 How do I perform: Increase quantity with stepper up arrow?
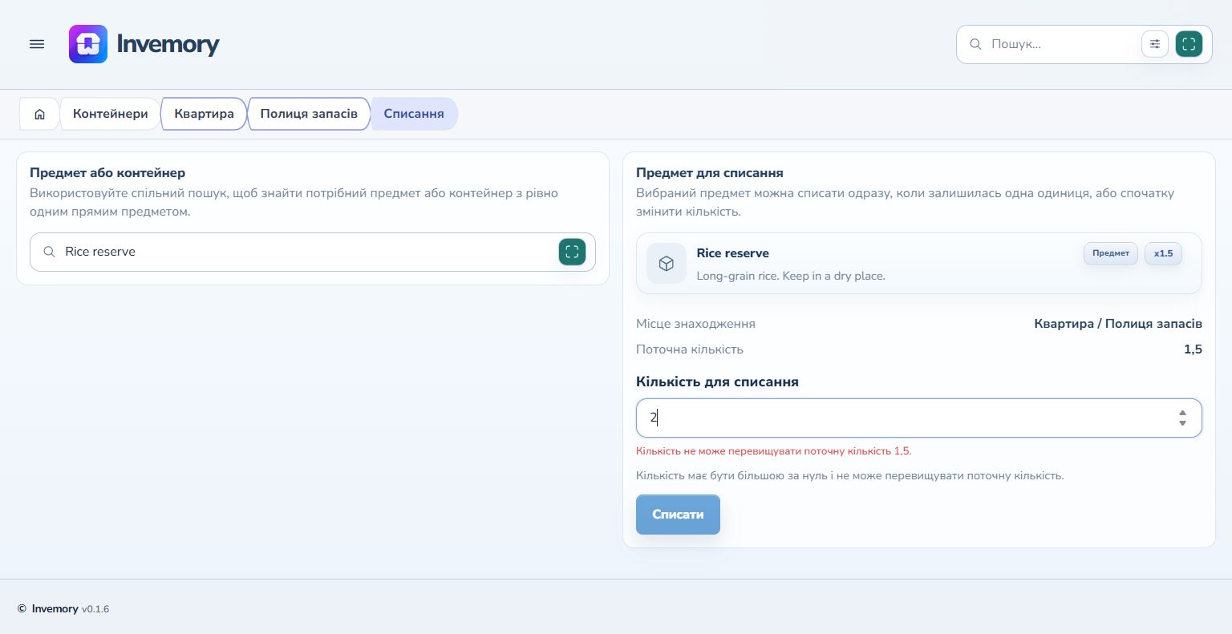click(1182, 413)
